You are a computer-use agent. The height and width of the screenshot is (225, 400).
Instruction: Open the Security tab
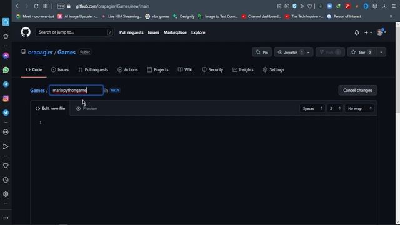tap(212, 69)
